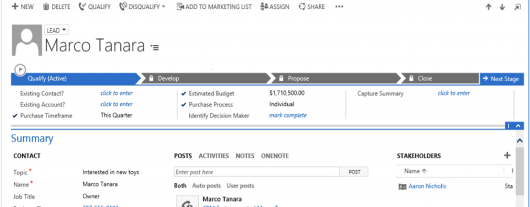The width and height of the screenshot is (530, 207).
Task: Click the contact icon next to Aaron Nicholls
Action: [x=402, y=187]
